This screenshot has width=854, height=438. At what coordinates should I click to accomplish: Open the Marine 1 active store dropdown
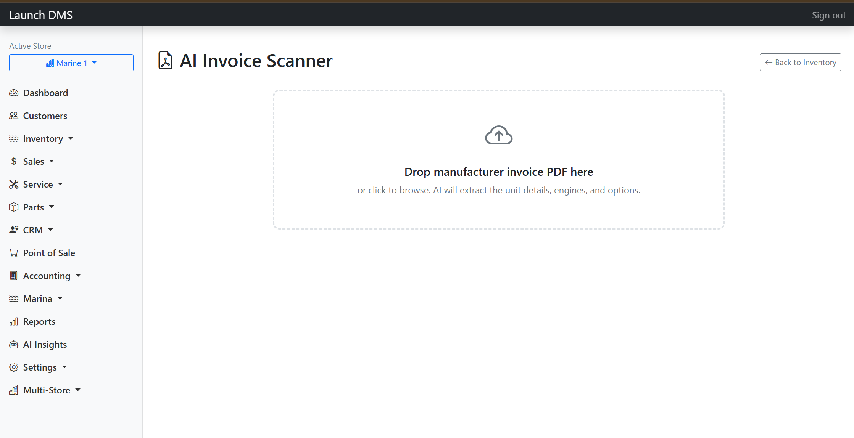click(x=71, y=63)
